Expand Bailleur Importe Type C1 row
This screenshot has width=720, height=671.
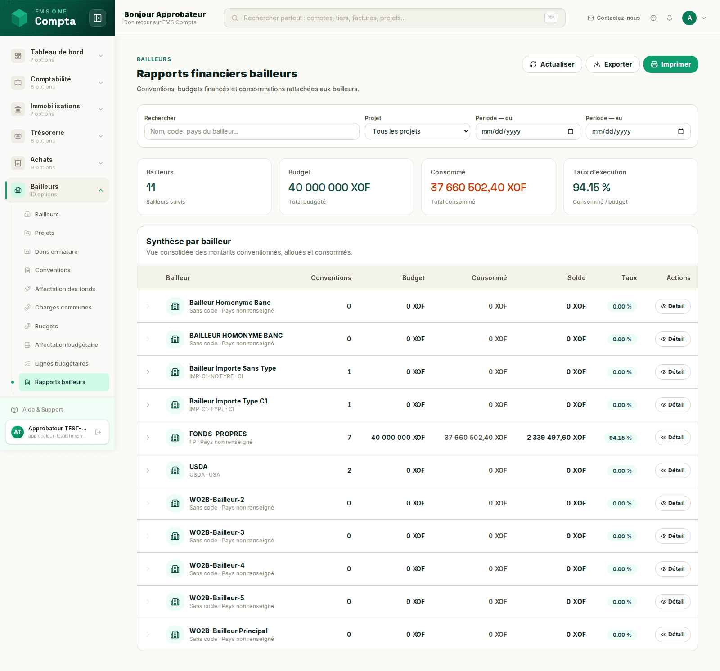(148, 405)
